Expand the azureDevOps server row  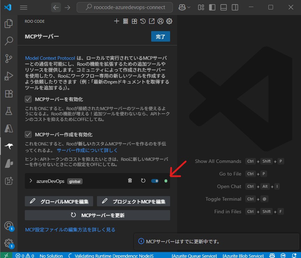click(31, 181)
